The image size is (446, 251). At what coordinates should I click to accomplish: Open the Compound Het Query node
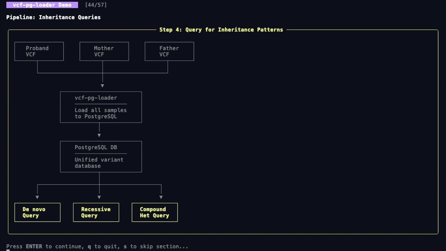[154, 212]
